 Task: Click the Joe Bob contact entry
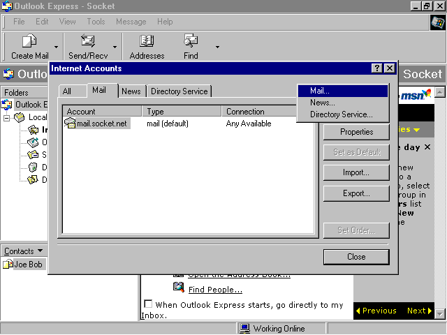[x=23, y=265]
